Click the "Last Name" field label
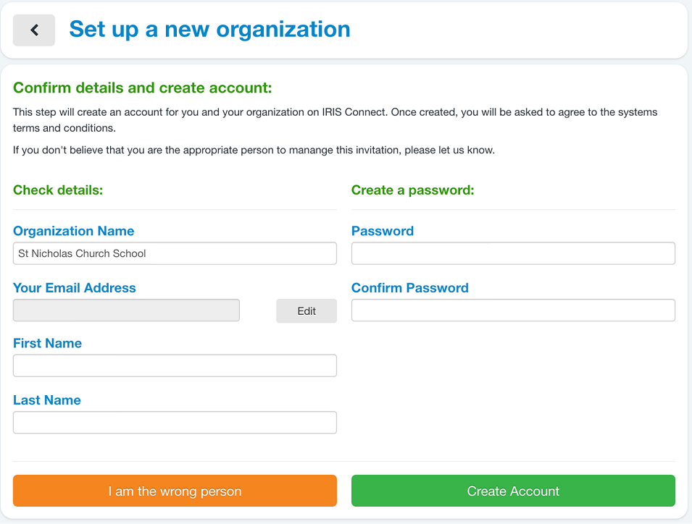 pyautogui.click(x=47, y=400)
